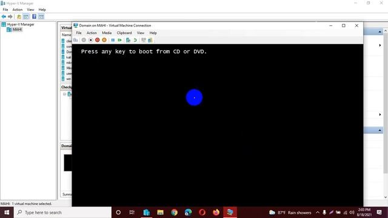Open Action menu in VM Connection window
Screen dimensions: 388x218
click(92, 33)
